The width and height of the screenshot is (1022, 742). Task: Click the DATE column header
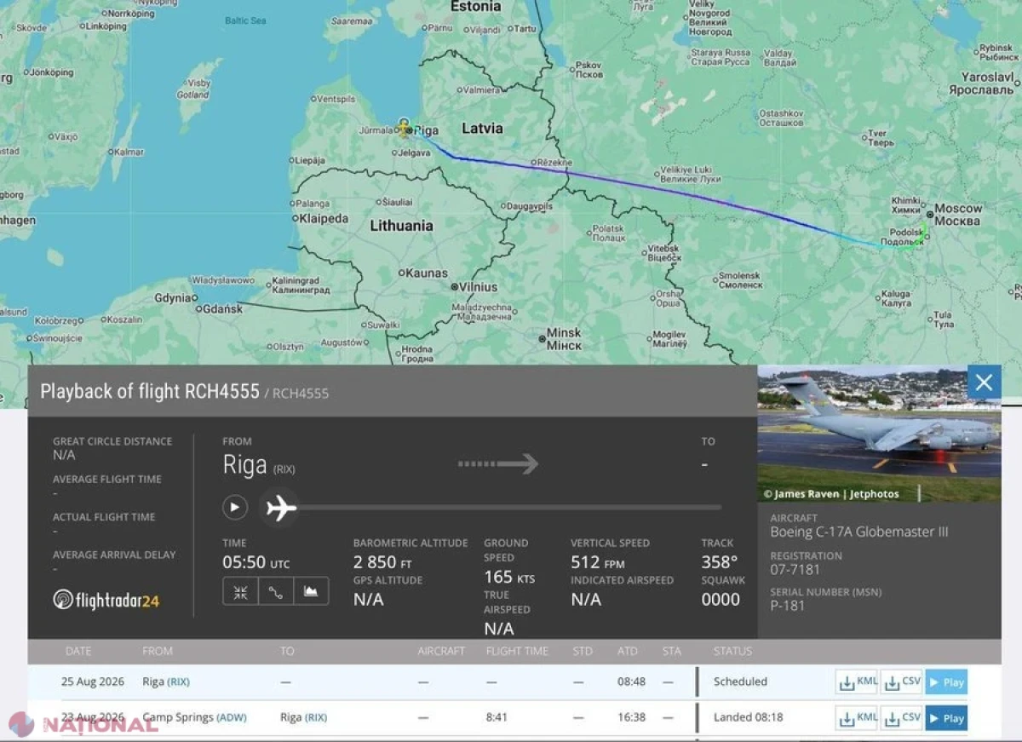tap(78, 651)
